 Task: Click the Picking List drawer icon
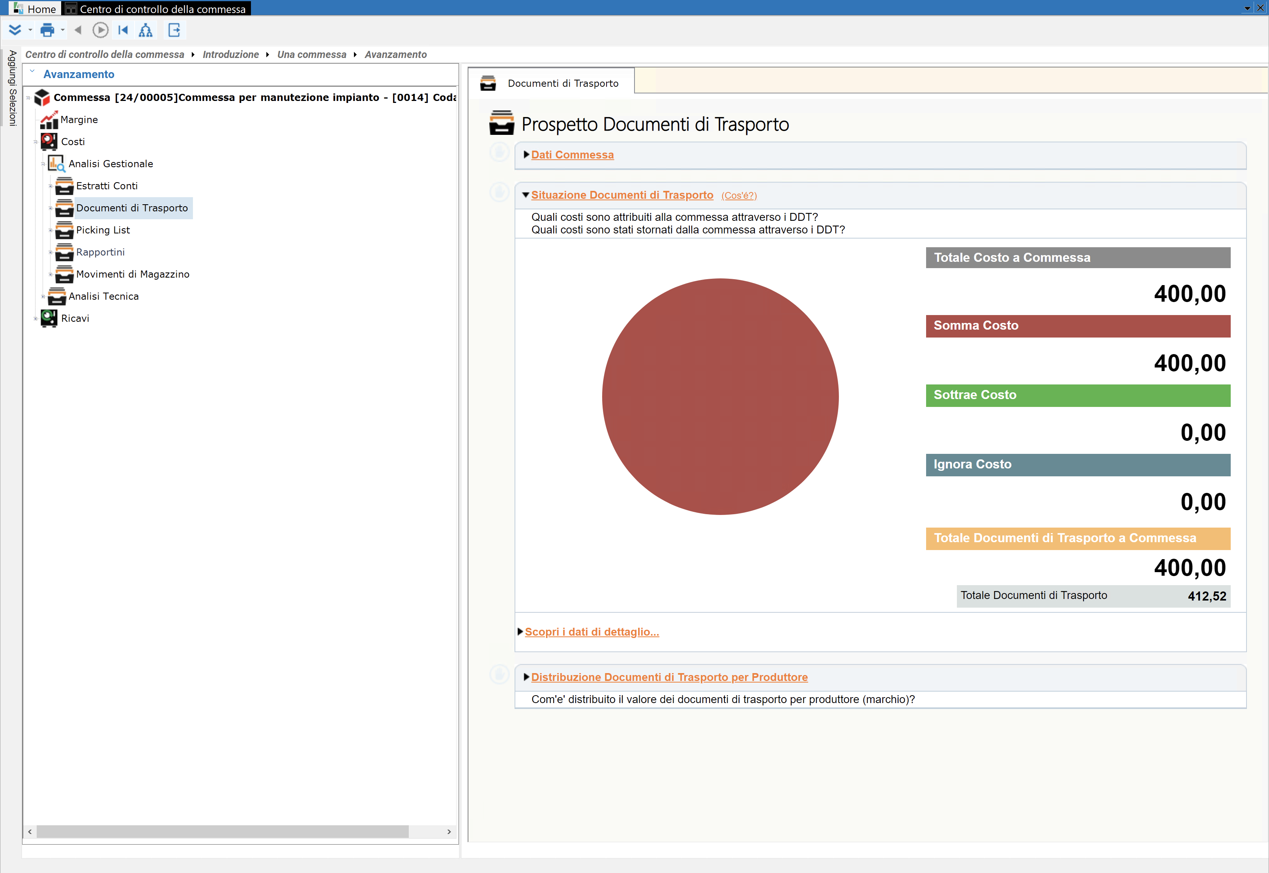65,230
